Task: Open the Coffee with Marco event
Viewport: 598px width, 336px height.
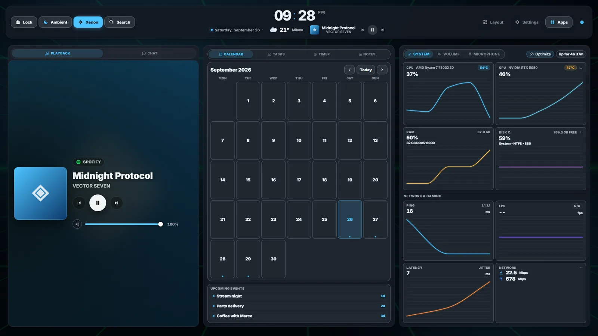Action: pos(299,316)
